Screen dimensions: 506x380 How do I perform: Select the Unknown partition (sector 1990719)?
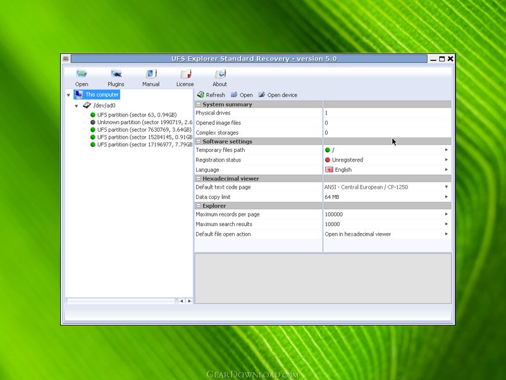click(x=145, y=122)
